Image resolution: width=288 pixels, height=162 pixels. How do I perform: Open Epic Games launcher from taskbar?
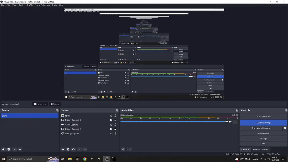(x=77, y=159)
